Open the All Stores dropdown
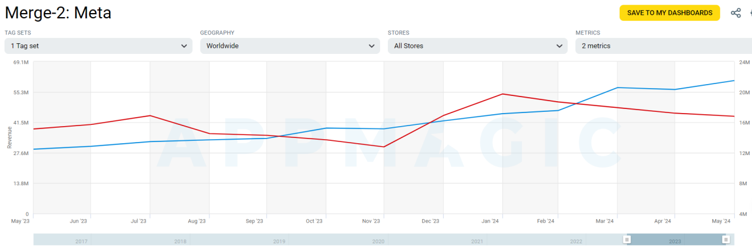 tap(477, 46)
